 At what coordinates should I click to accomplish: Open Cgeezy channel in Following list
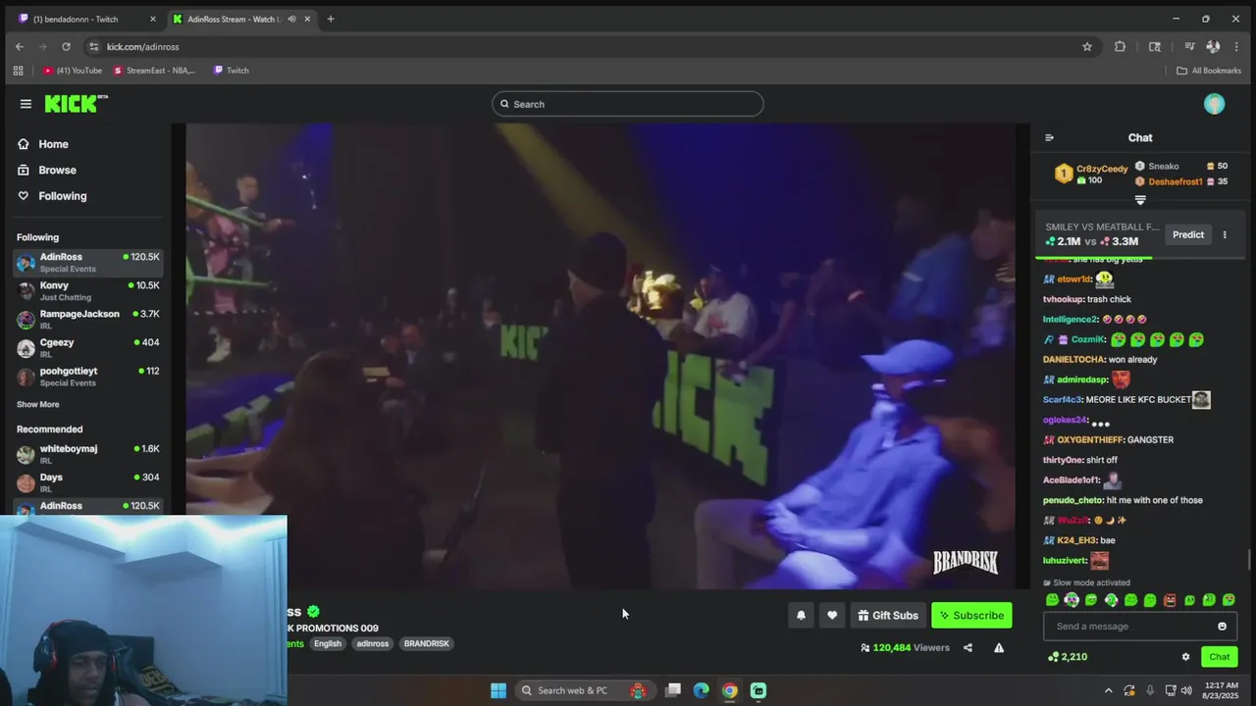(x=87, y=348)
